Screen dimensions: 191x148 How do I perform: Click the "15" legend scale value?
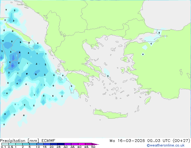coord(45,147)
